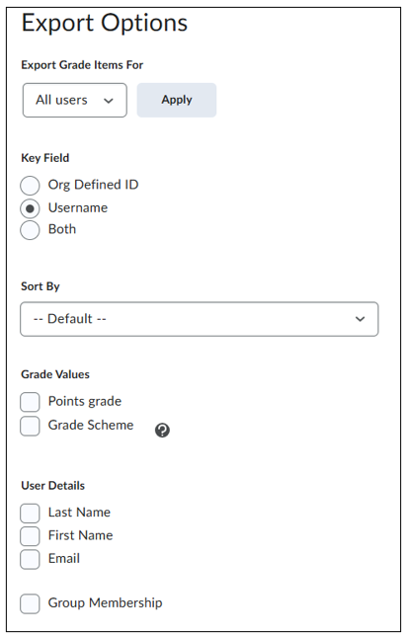Click the Email label text
Image resolution: width=405 pixels, height=637 pixels.
pyautogui.click(x=64, y=559)
